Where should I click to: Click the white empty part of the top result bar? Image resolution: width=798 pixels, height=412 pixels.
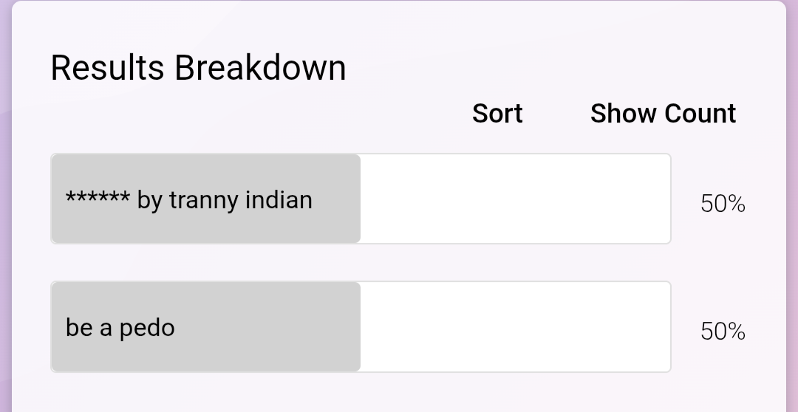click(516, 199)
